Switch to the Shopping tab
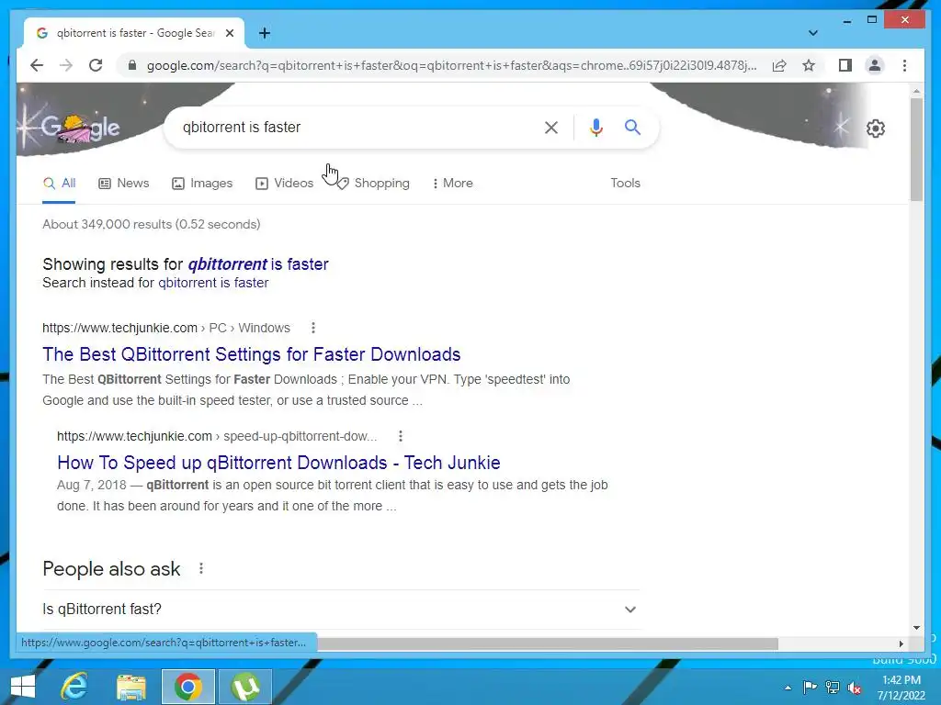This screenshot has width=941, height=705. [373, 183]
